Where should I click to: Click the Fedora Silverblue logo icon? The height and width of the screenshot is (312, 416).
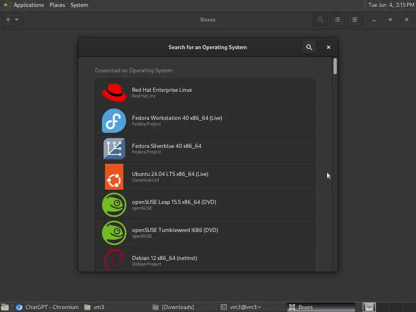[114, 149]
